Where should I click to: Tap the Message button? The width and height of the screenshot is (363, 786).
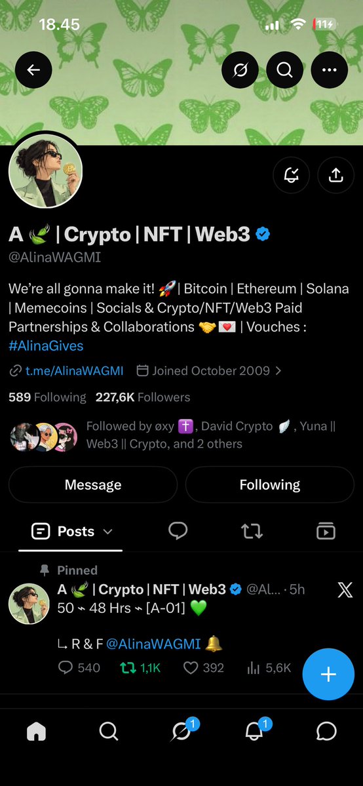[x=93, y=484]
